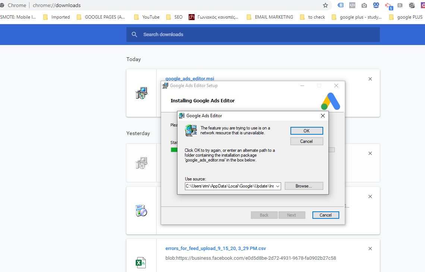Viewport: 425px width, 272px height.
Task: Click Google Ads Editor Setup title icon
Action: pyautogui.click(x=165, y=86)
